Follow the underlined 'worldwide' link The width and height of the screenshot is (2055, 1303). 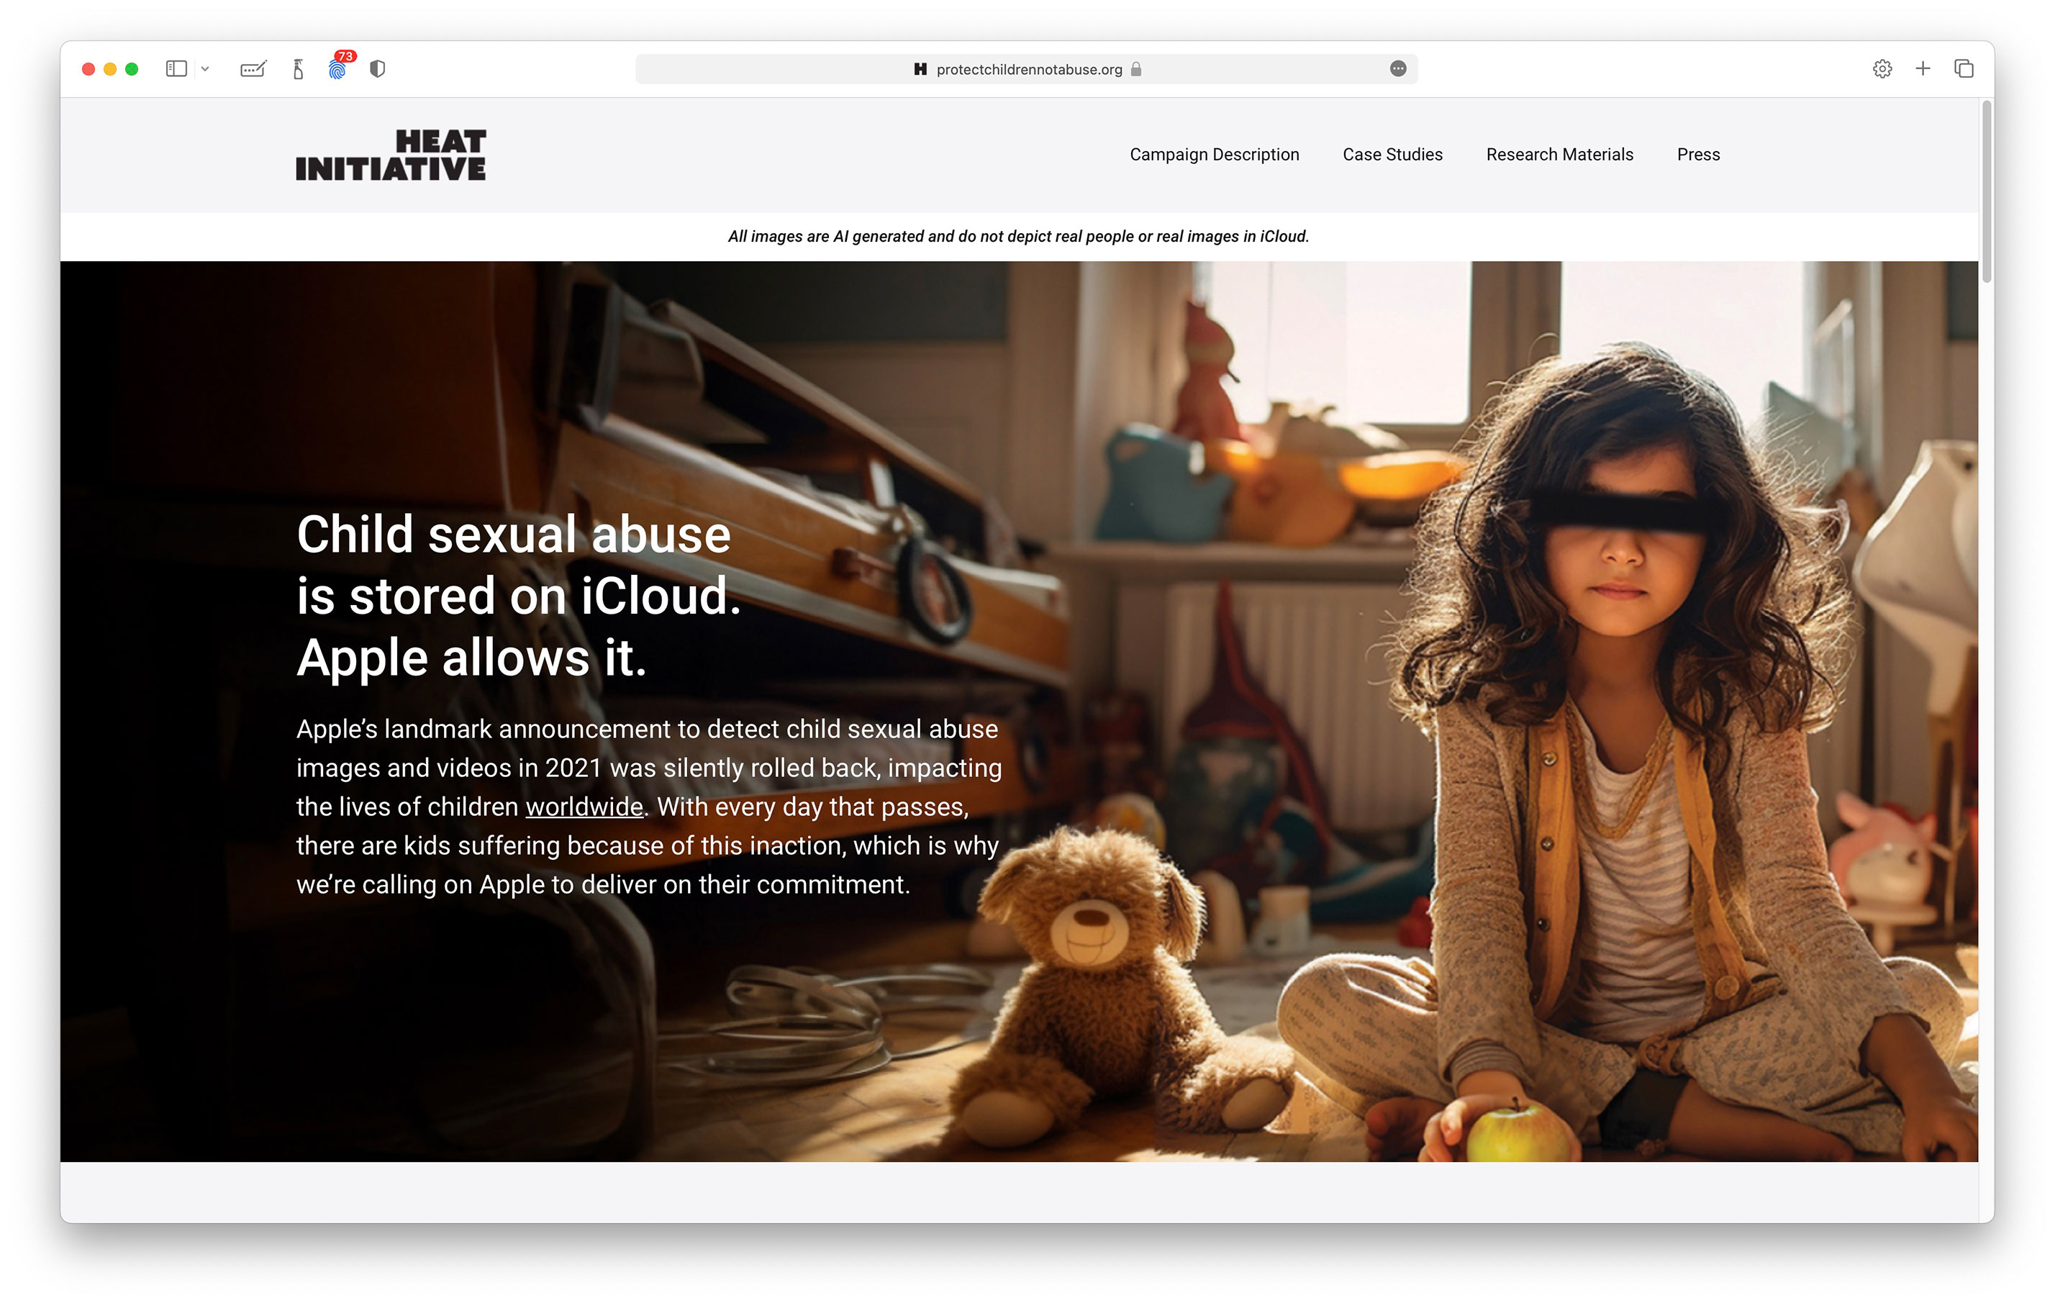pyautogui.click(x=584, y=807)
